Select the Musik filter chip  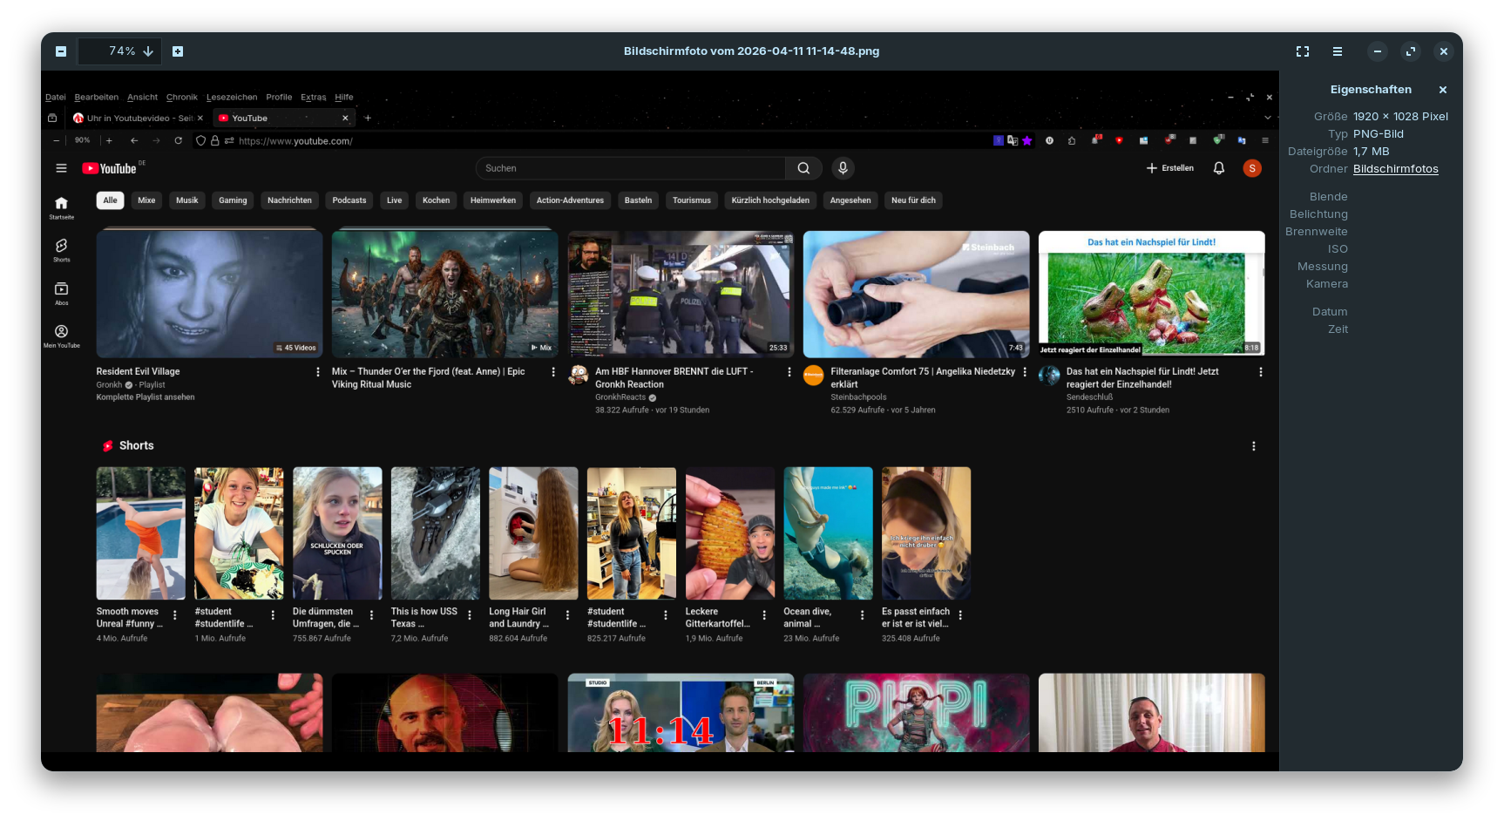186,200
